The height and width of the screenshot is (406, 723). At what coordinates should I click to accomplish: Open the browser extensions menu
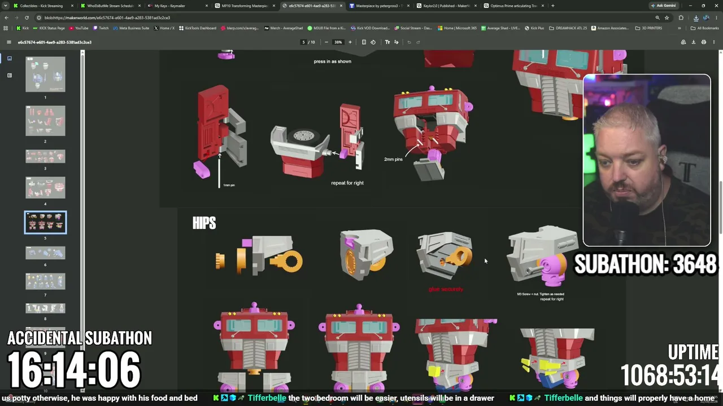[x=681, y=17]
